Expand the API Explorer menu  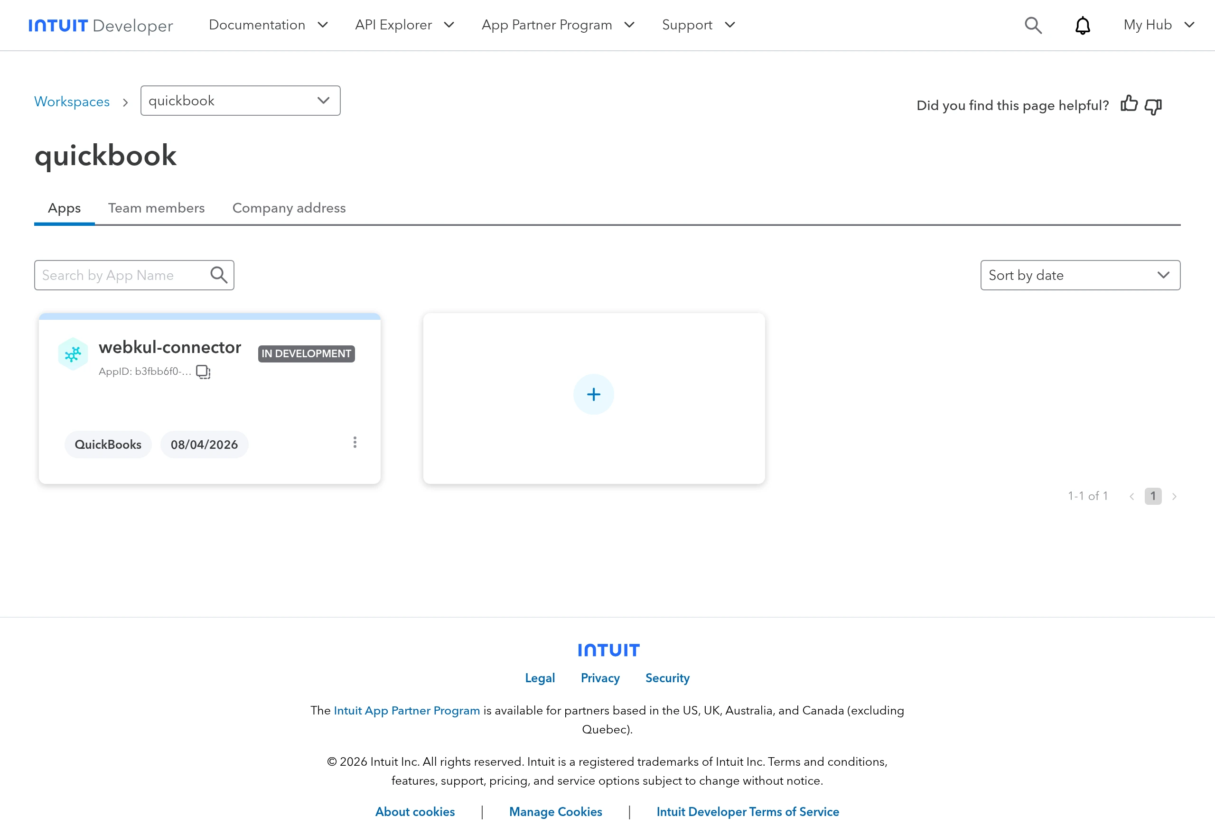point(404,25)
